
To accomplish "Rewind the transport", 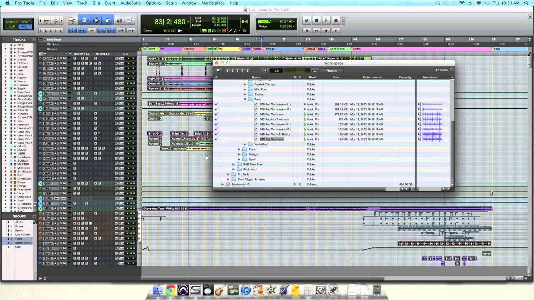I will [x=317, y=30].
